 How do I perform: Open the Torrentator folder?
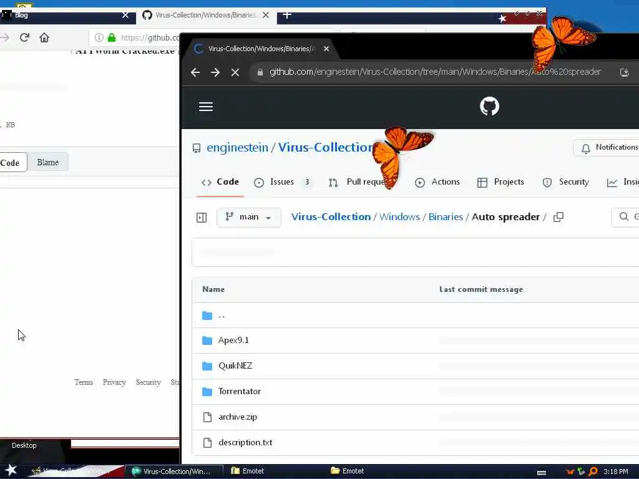[240, 392]
